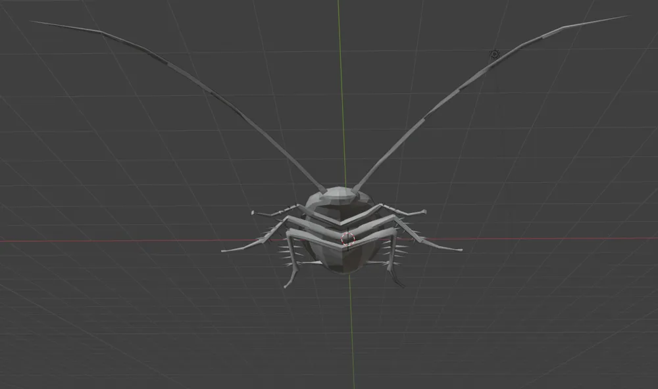This screenshot has width=658, height=389.
Task: Select the right hind leg's foot
Action: click(402, 285)
